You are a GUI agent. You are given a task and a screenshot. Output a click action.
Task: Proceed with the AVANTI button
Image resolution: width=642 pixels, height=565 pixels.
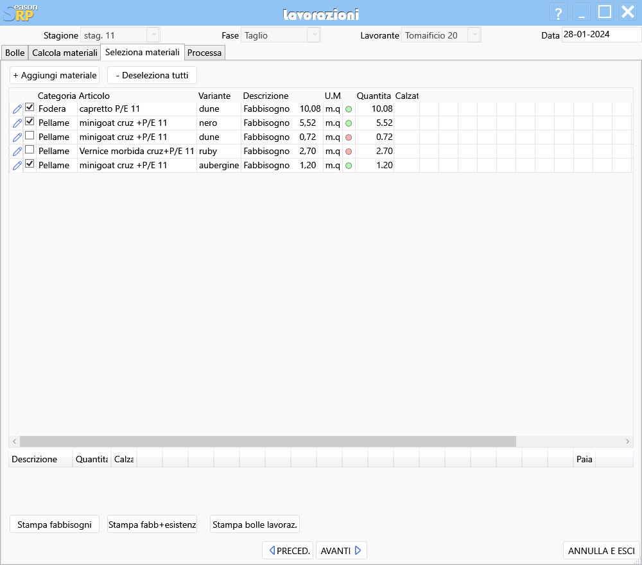(341, 551)
